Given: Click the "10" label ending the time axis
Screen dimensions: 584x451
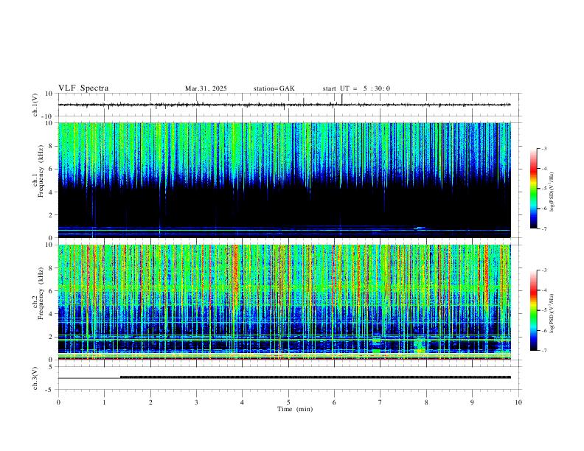Looking at the screenshot, I should (x=518, y=402).
